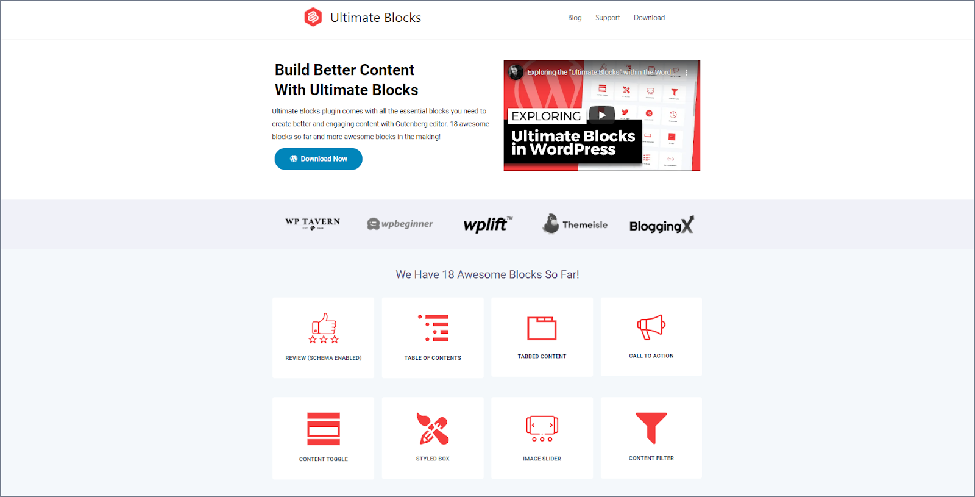Image resolution: width=975 pixels, height=497 pixels.
Task: Click the WP Tavern logo
Action: pos(313,224)
